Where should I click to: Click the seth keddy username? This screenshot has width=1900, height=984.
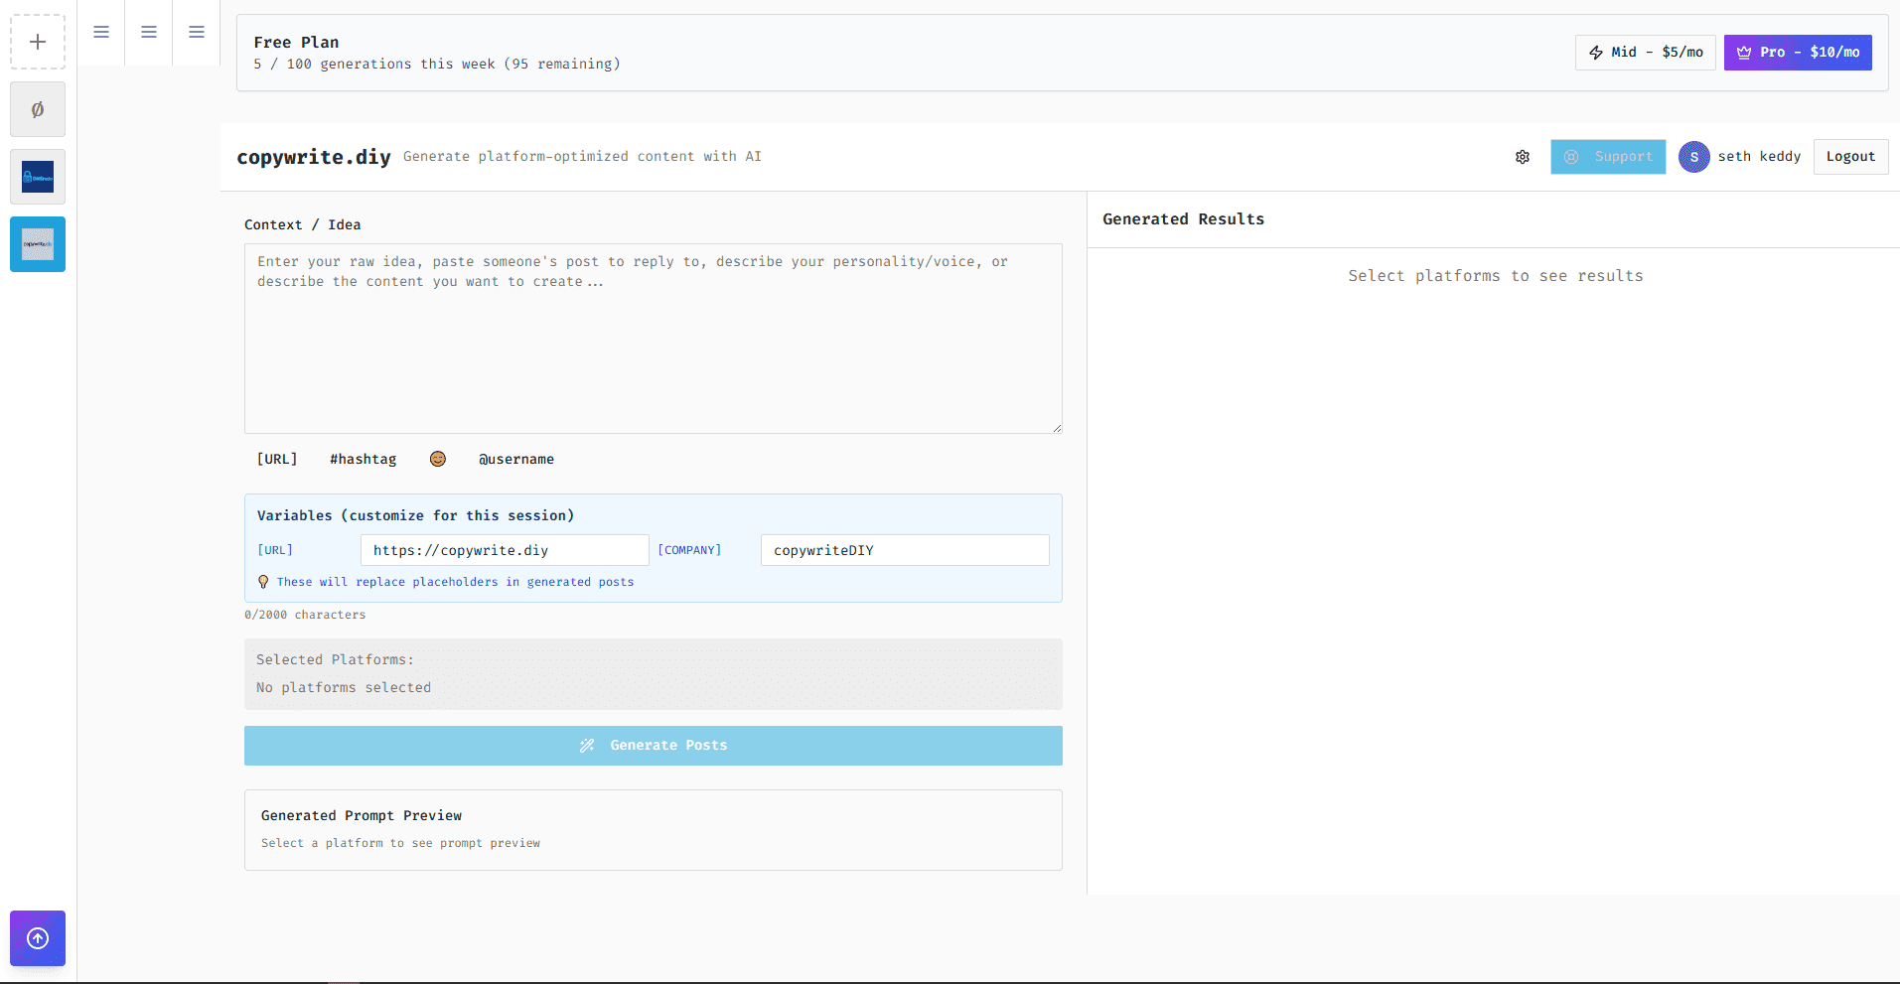[1759, 157]
